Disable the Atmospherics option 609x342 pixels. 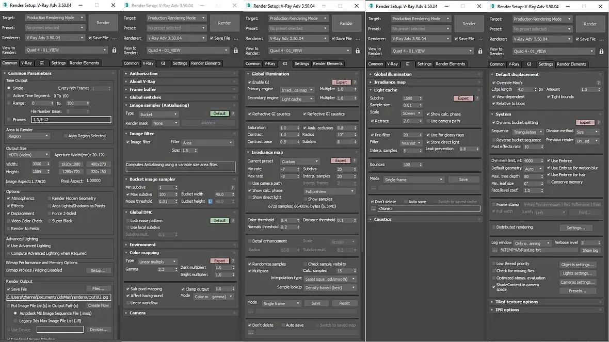tap(9, 199)
